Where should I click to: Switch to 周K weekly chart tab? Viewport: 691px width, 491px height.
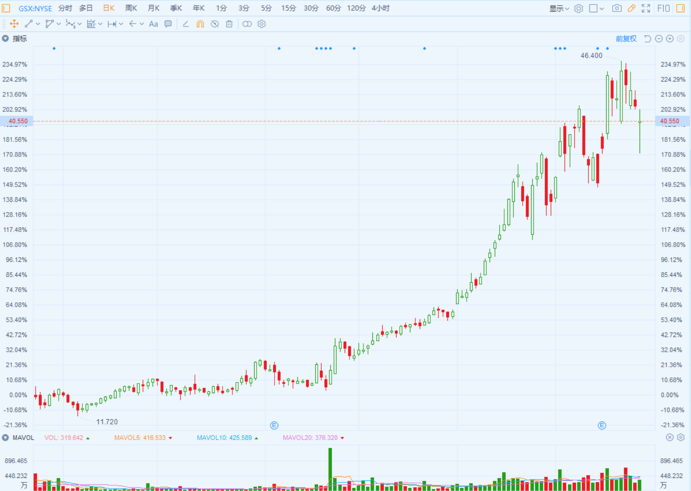pyautogui.click(x=131, y=8)
